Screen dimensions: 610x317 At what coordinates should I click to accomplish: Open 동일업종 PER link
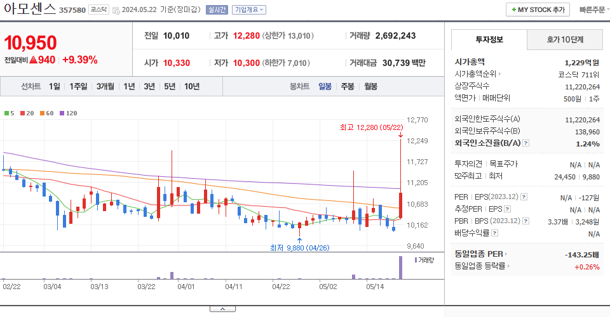pos(481,254)
